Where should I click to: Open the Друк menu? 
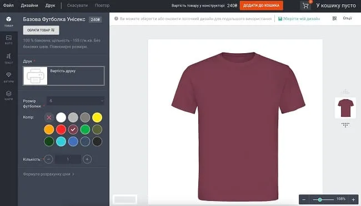[50, 6]
